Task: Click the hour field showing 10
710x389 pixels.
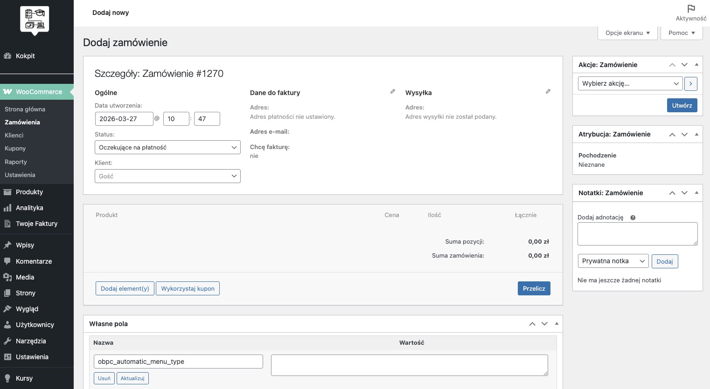Action: 176,119
